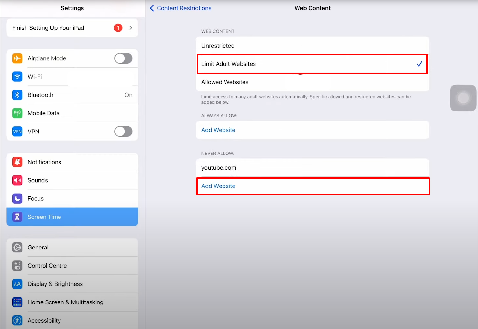Expand Finish Setting Up Your iPad chevron
The image size is (478, 329).
[x=131, y=28]
